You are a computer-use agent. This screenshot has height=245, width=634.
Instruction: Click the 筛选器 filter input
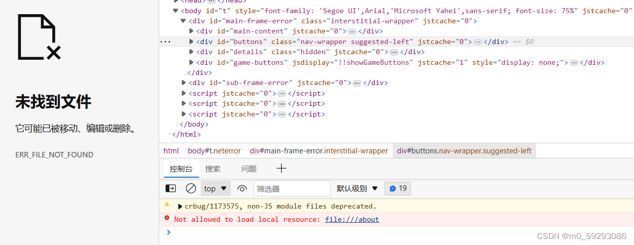292,188
